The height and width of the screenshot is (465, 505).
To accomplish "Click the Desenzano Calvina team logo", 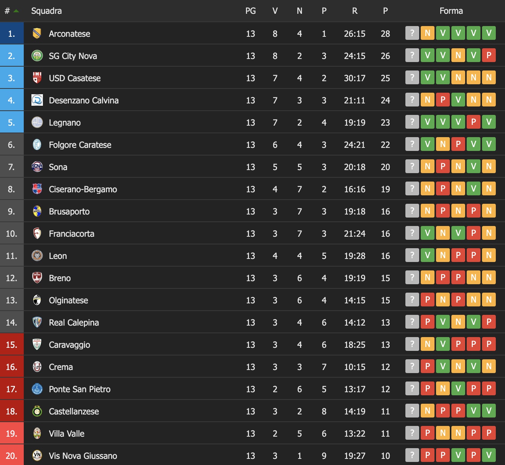I will click(37, 100).
